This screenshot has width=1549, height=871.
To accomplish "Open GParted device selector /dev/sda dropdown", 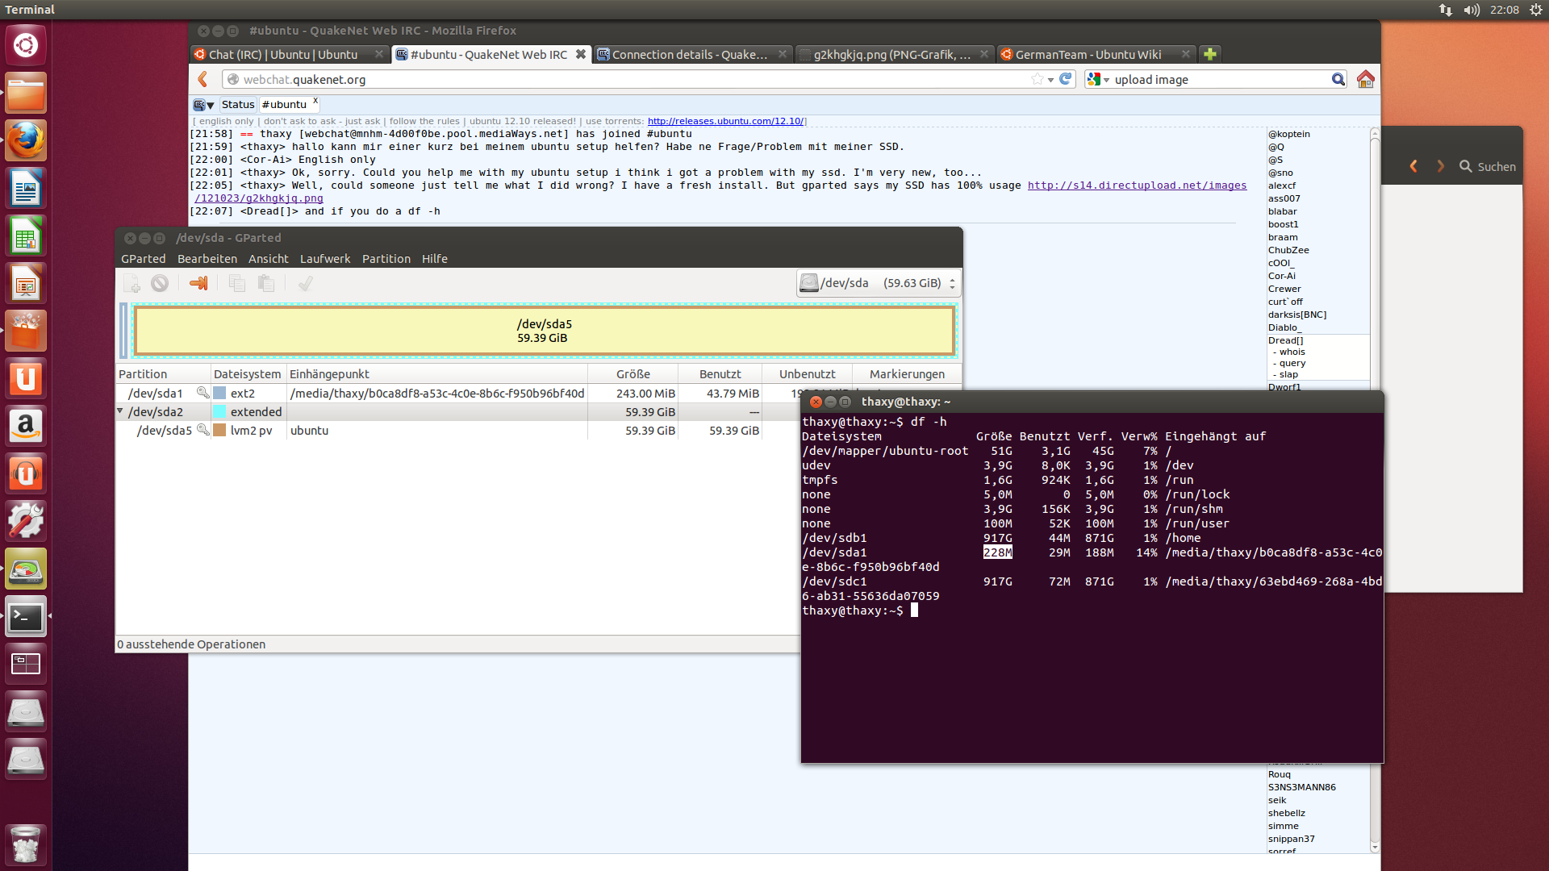I will click(879, 283).
